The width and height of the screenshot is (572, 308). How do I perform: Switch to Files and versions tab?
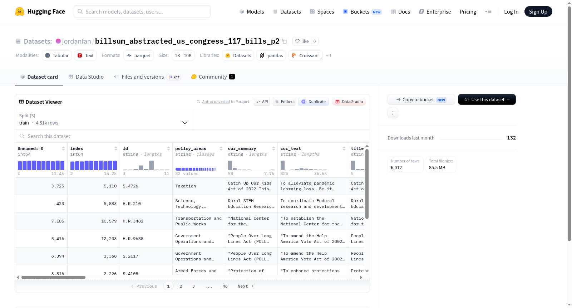pyautogui.click(x=147, y=77)
